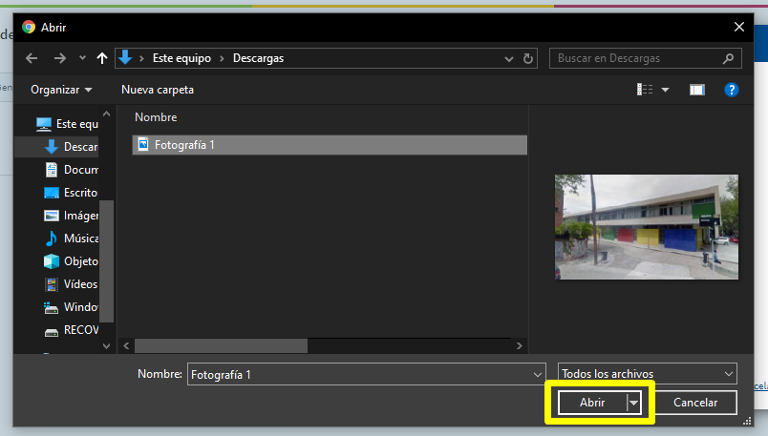Screen dimensions: 768x436
Task: Click the horizontal scrollbar in file list
Action: [x=221, y=345]
